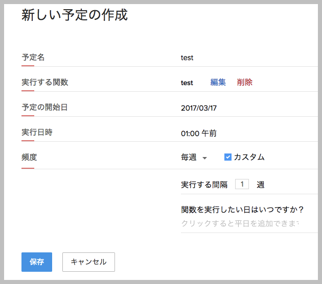Click the 実行日時 label

[37, 132]
